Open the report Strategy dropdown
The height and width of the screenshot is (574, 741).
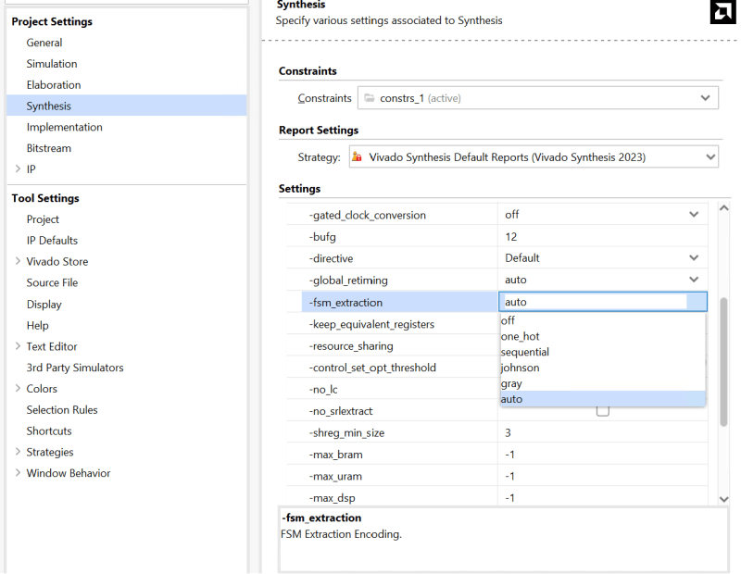710,157
